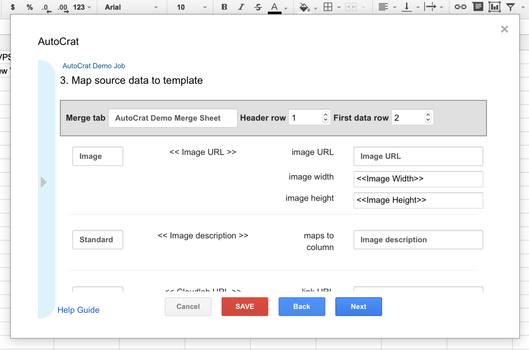Open fill color paint bucket
The height and width of the screenshot is (350, 529).
304,7
